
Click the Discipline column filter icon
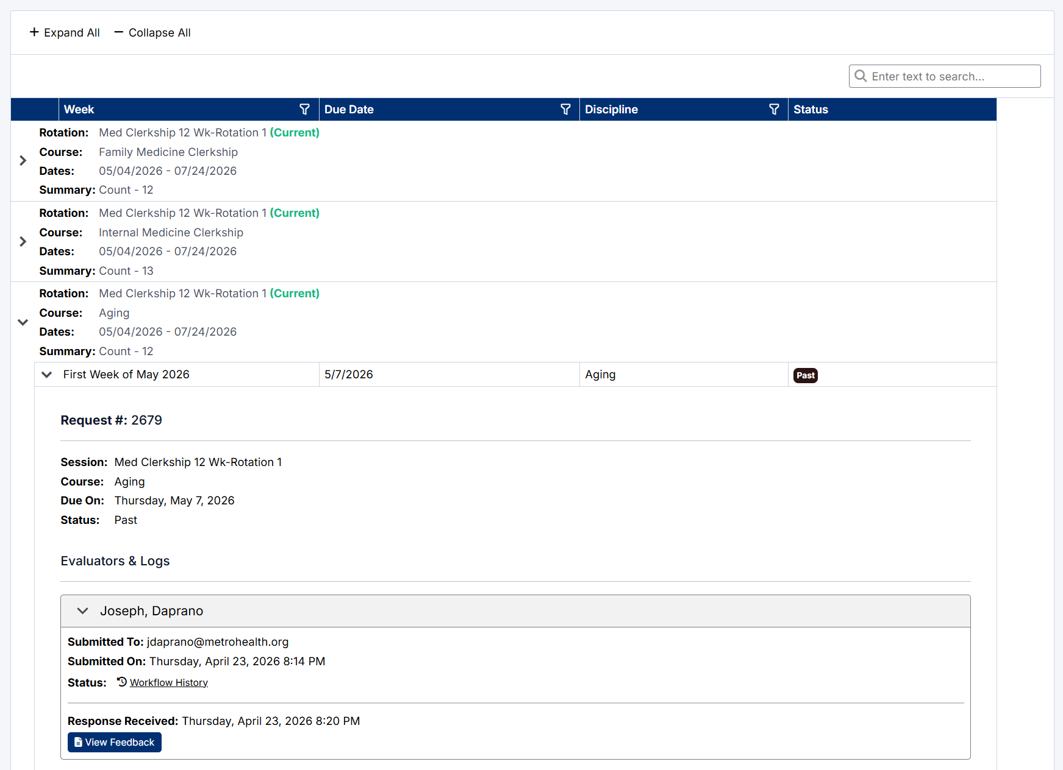click(x=774, y=110)
